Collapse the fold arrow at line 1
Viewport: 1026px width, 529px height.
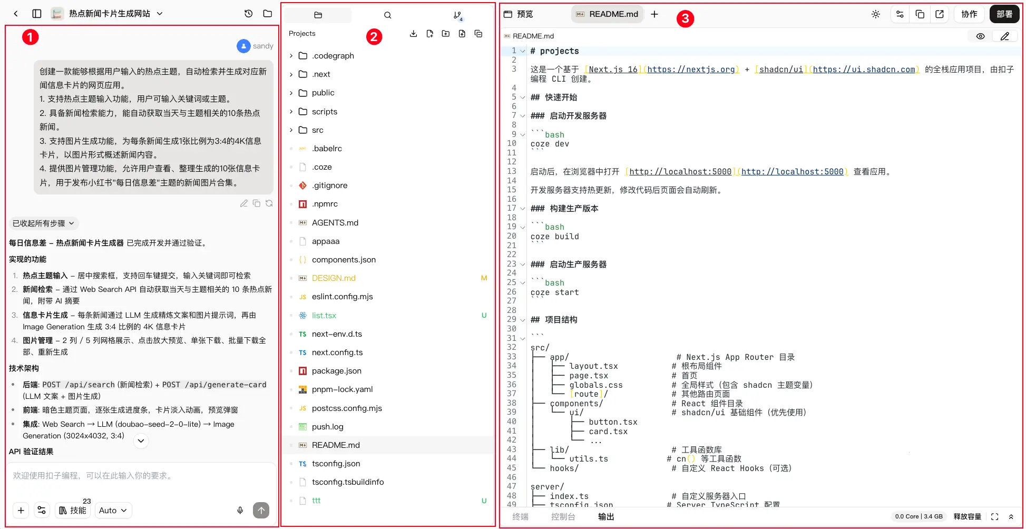[523, 51]
